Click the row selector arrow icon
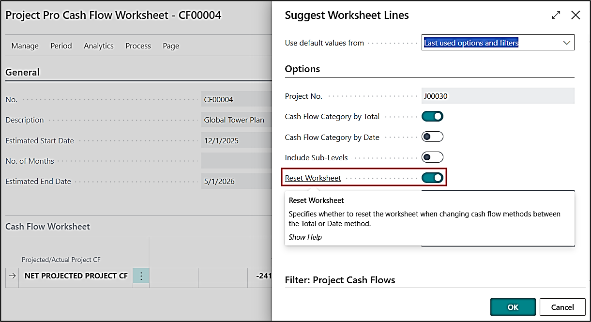 coord(12,276)
